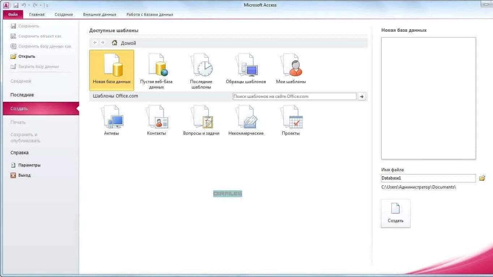
Task: Open the Печать section
Action: pos(18,122)
